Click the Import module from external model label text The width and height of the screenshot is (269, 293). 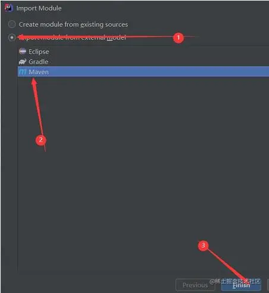[x=72, y=37]
